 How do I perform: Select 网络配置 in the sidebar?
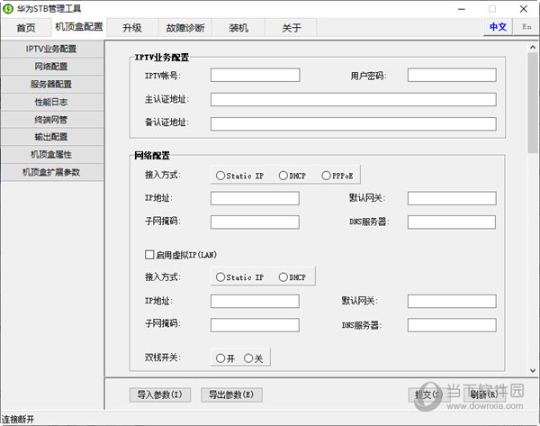[52, 67]
